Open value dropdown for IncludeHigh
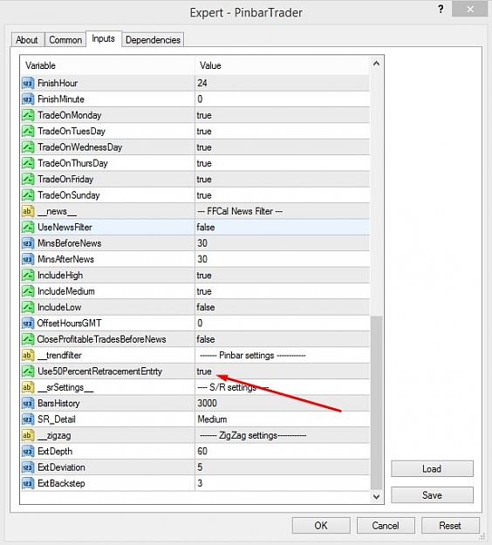 point(283,275)
